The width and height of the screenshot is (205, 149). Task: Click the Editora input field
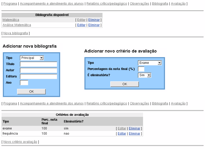[38, 76]
